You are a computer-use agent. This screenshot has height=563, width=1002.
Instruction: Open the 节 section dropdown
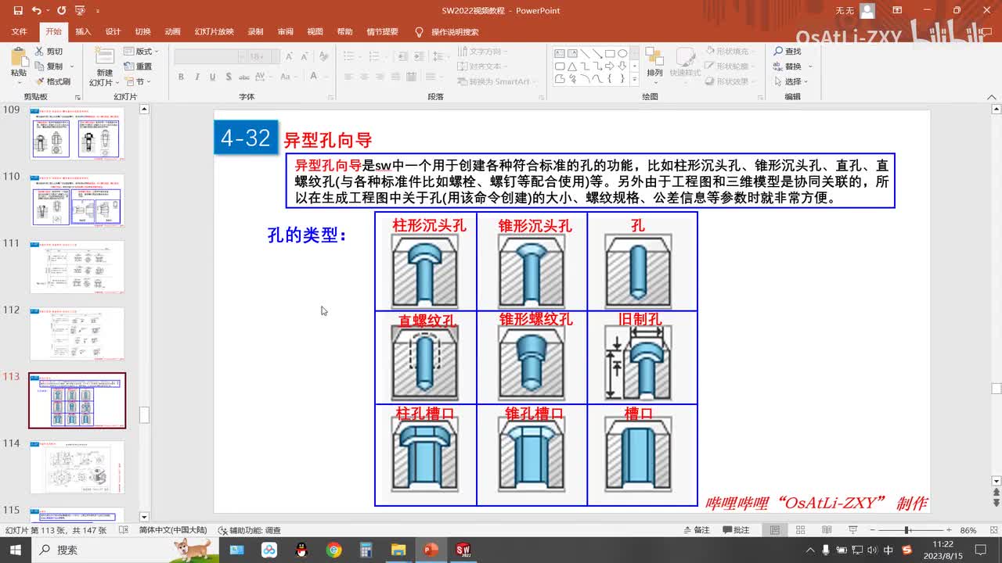[x=138, y=81]
